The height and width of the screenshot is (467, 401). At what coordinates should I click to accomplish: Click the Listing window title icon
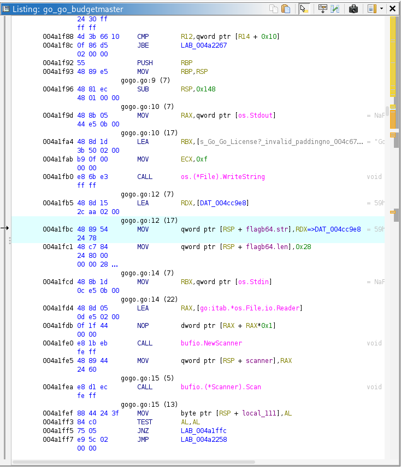(6, 9)
